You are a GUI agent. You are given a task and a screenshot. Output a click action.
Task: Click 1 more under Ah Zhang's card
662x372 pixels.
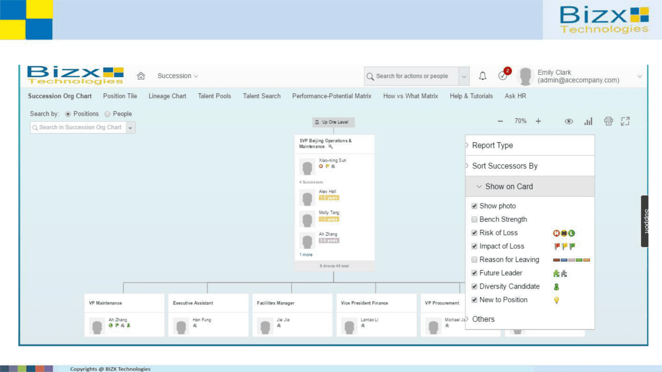click(x=305, y=254)
